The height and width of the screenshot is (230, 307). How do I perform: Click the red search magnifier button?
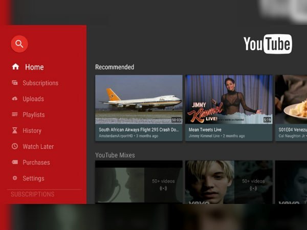pos(19,44)
